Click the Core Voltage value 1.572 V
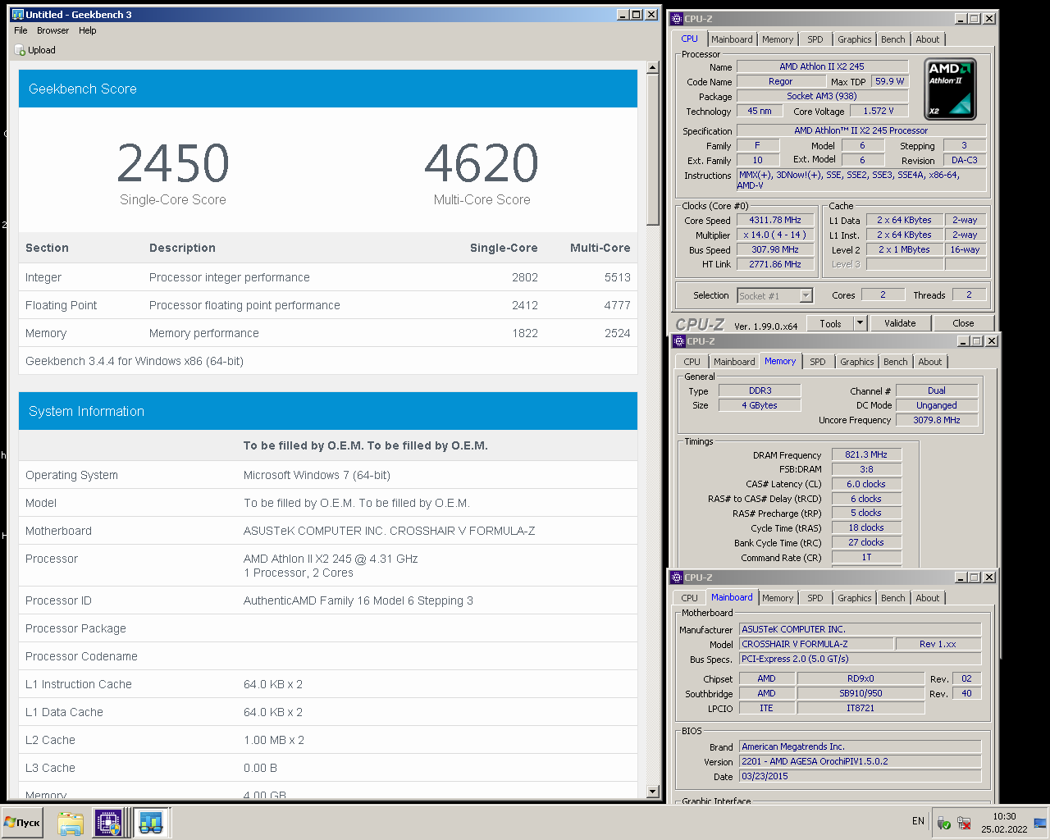The width and height of the screenshot is (1050, 840). (879, 111)
